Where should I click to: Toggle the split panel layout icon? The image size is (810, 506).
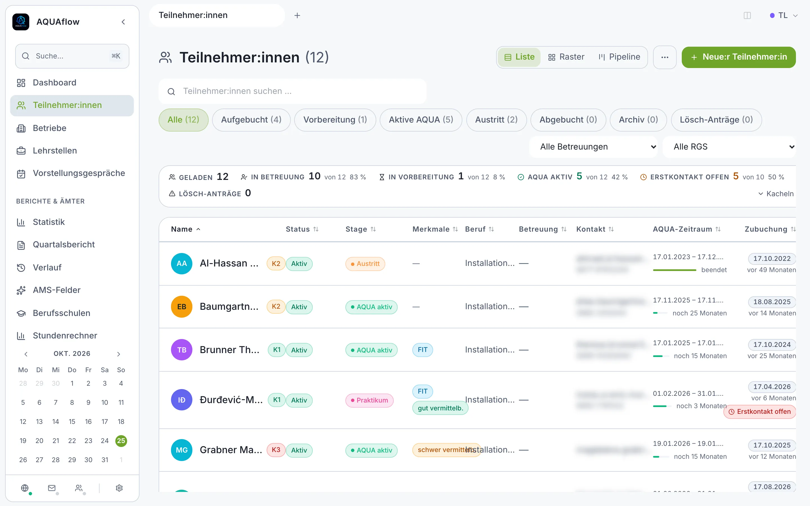click(747, 15)
